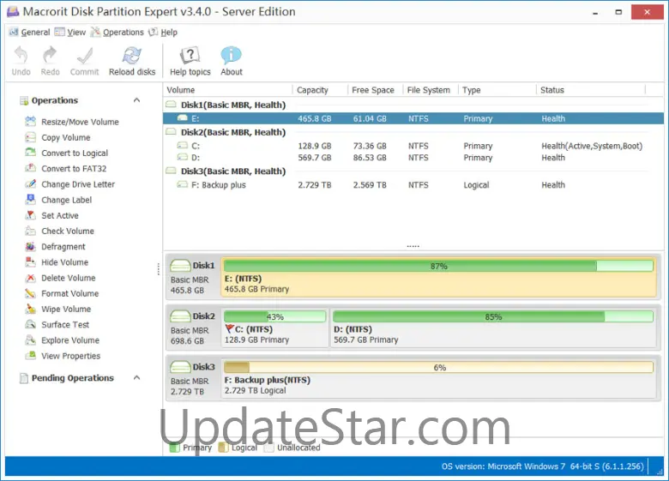Sort by the Free Space column header

(375, 90)
